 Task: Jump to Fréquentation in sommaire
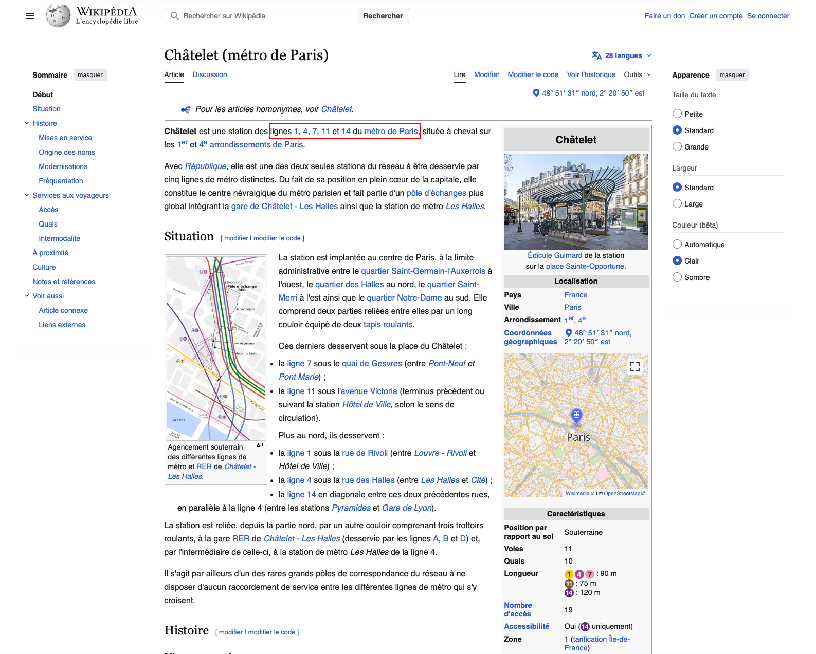pyautogui.click(x=61, y=181)
